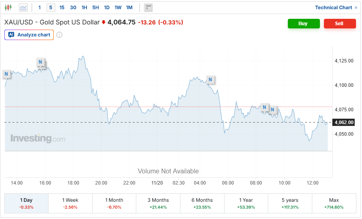Choose the 1D chart interval
This screenshot has height=219, width=362.
coord(107,8)
